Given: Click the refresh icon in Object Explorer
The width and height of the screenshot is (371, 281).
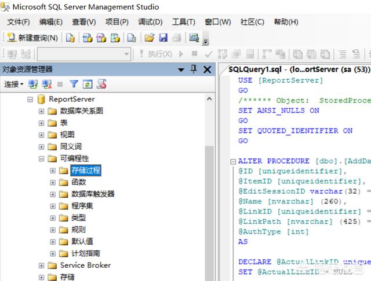Looking at the screenshot, I should click(88, 84).
